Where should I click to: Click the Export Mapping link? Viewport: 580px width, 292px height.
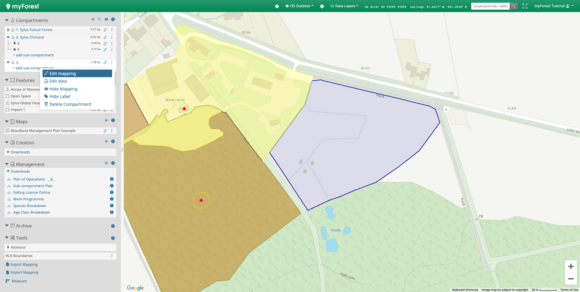(23, 264)
